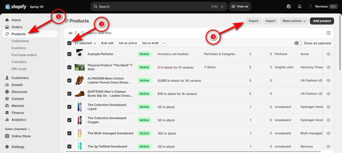The height and width of the screenshot is (153, 342).
Task: Open The Multi-managed Snowboard product
Action: click(x=110, y=133)
